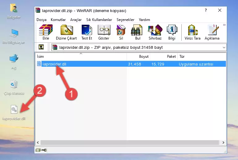Image resolution: width=238 pixels, height=160 pixels.
Task: Click the question mark help button
Action: coord(206,10)
